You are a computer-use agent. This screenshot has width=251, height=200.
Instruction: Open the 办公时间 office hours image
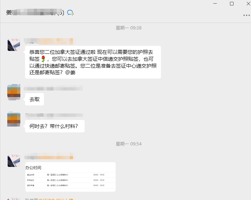70,177
